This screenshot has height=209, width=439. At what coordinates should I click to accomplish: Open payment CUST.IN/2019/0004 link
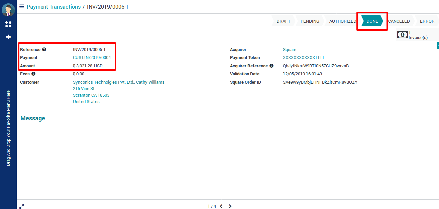(92, 58)
